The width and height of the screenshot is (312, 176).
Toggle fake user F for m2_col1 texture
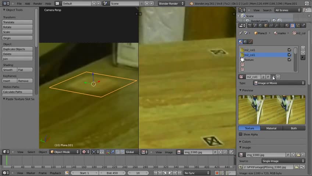tap(268, 77)
